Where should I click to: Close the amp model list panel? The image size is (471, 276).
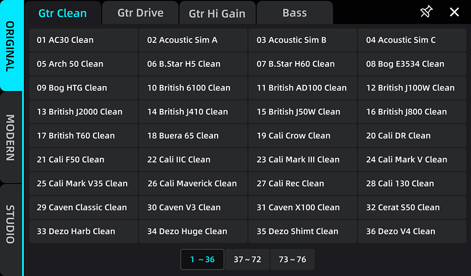(454, 12)
